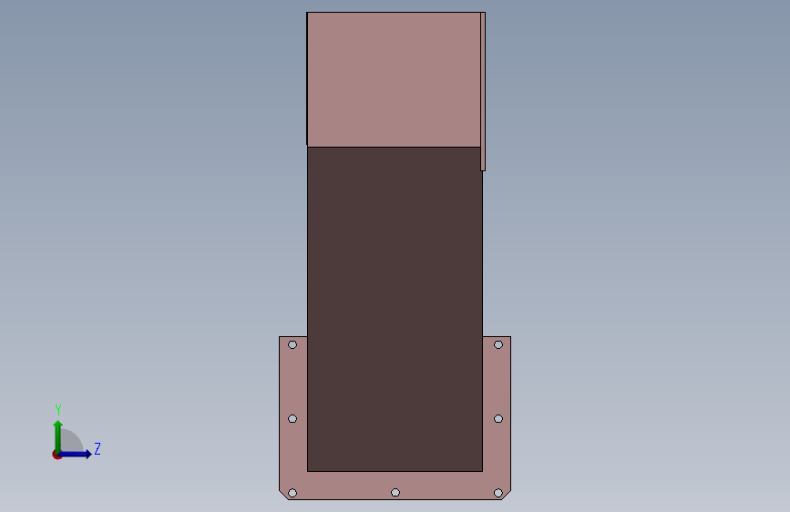Select the flange plate's chamfered bottom-left corner hole
The width and height of the screenshot is (790, 512).
pyautogui.click(x=292, y=493)
